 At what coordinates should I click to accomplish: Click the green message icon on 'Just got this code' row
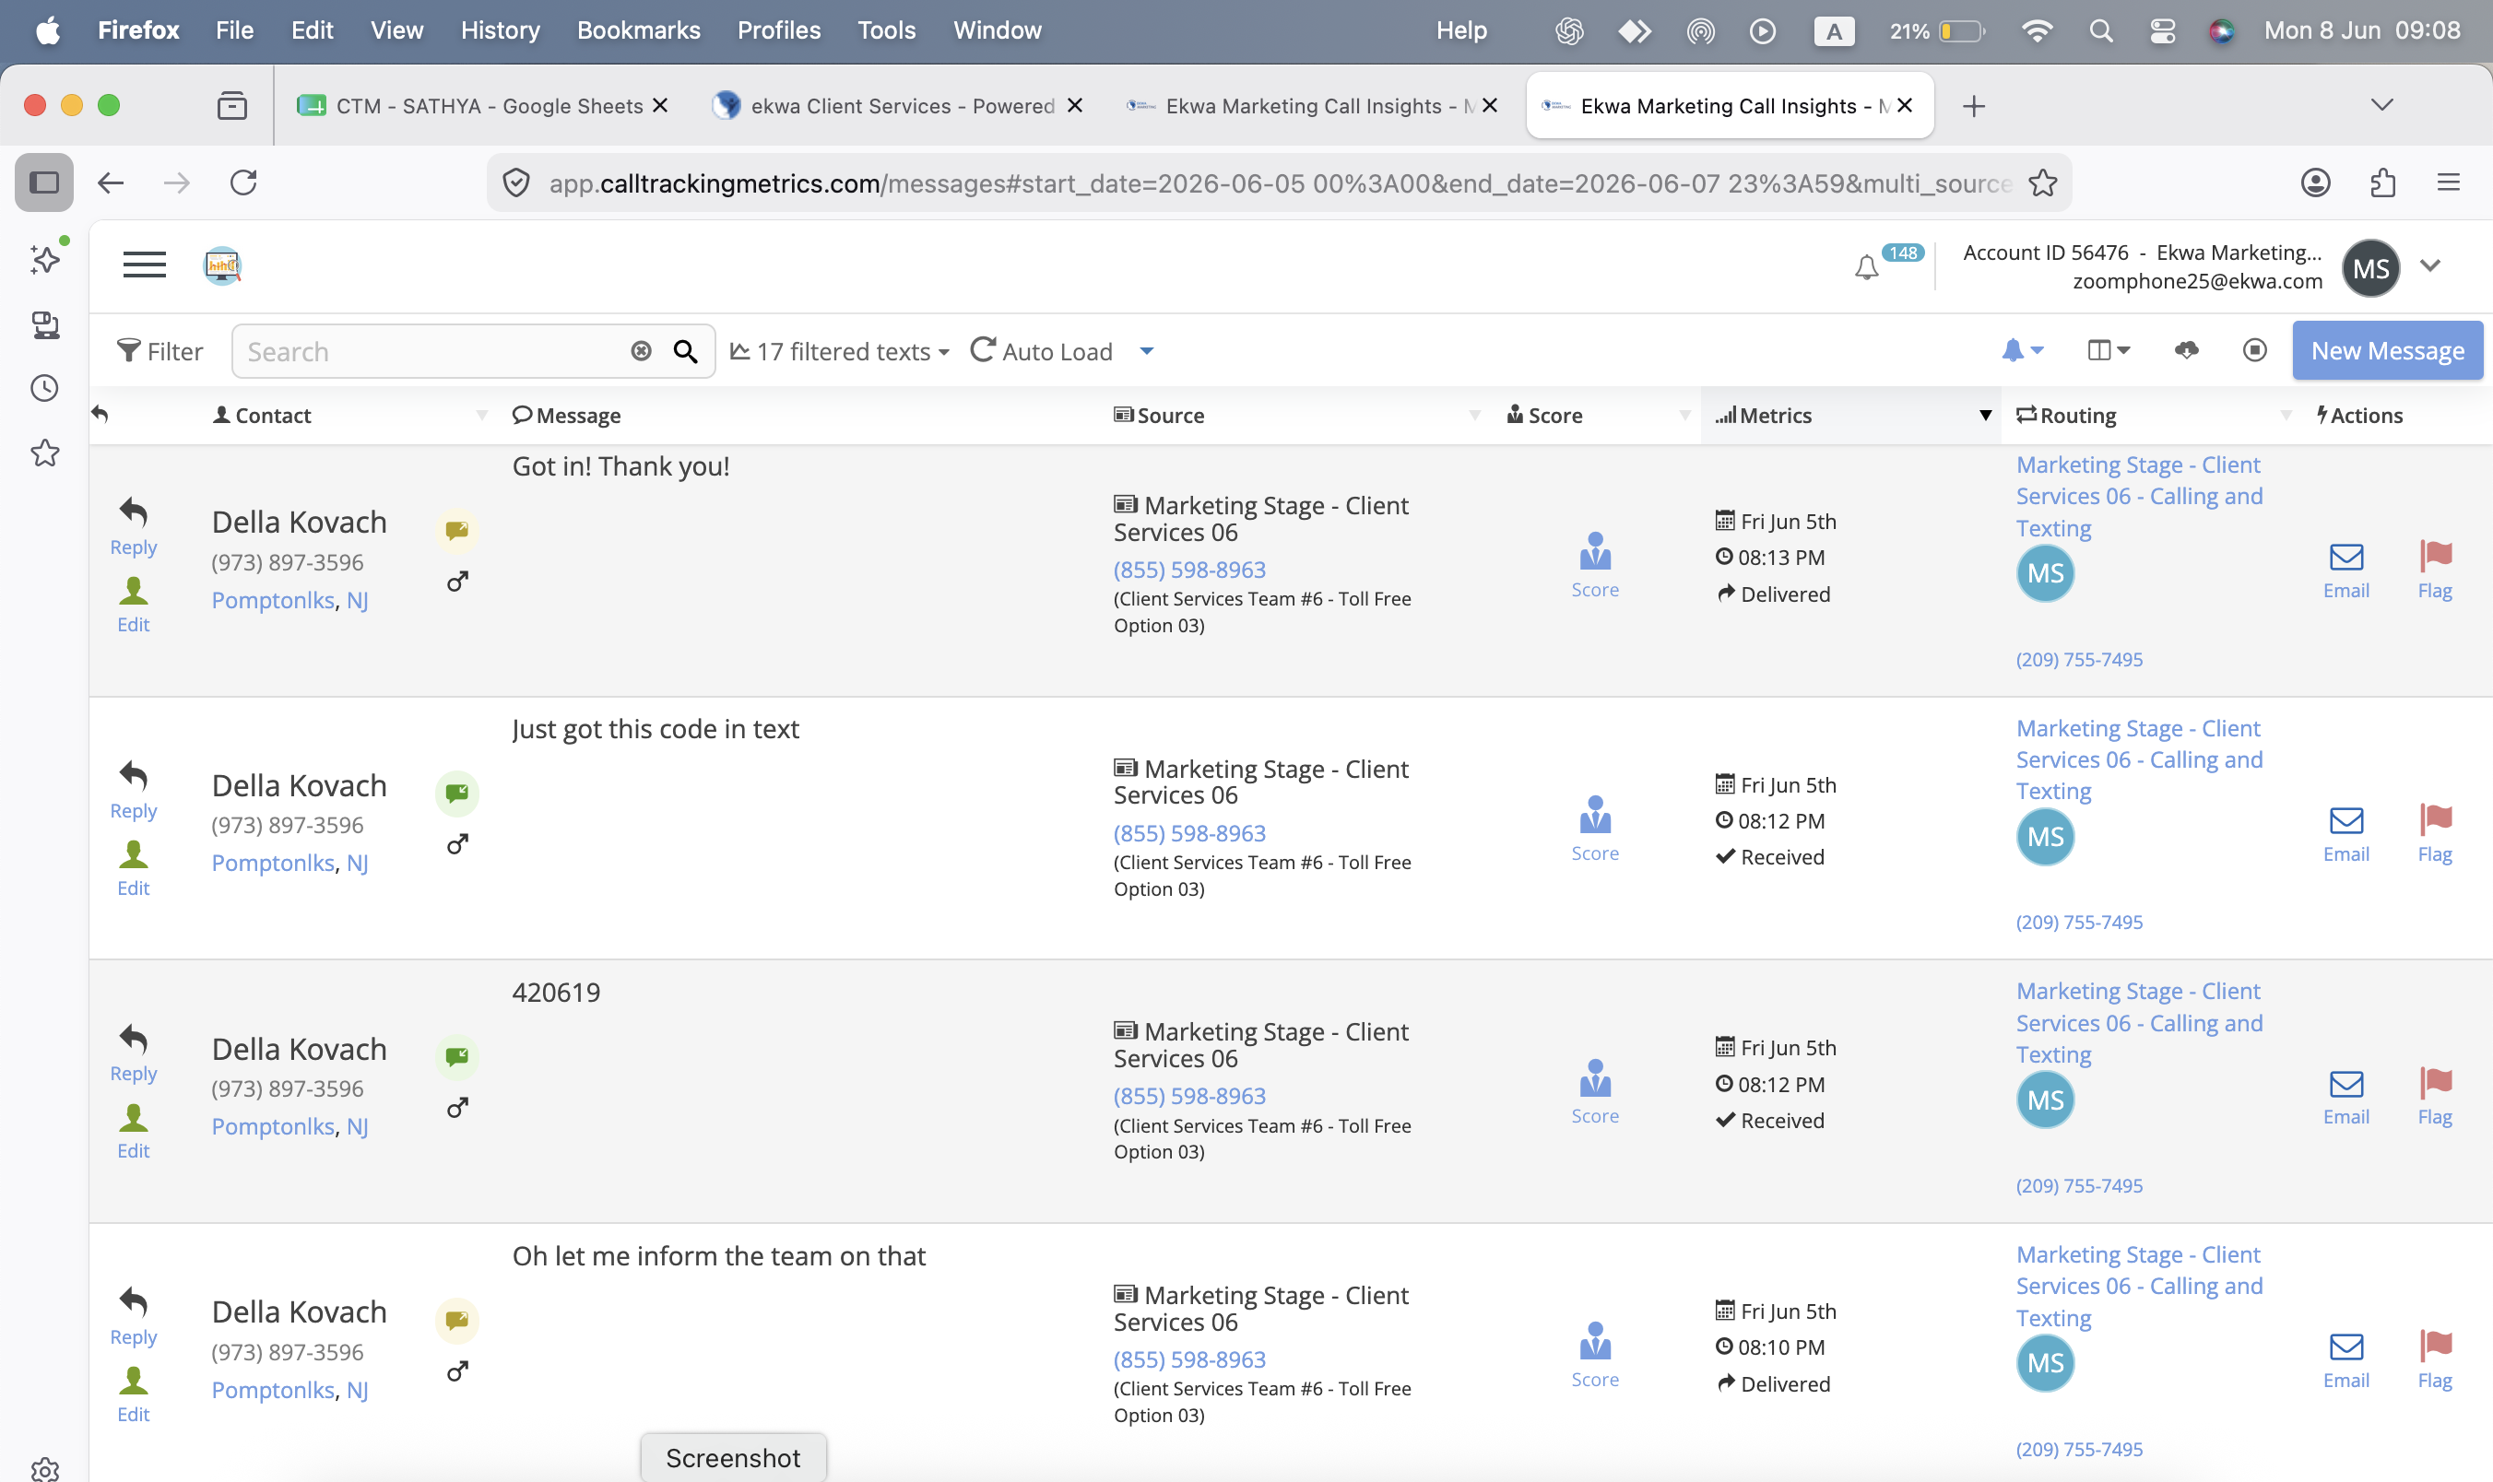point(456,794)
